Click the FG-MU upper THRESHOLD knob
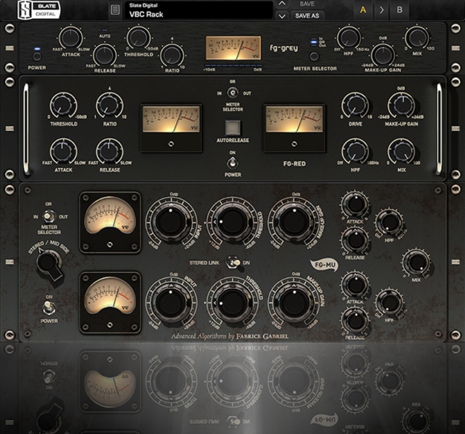Viewport: 465px width, 434px height. (232, 221)
